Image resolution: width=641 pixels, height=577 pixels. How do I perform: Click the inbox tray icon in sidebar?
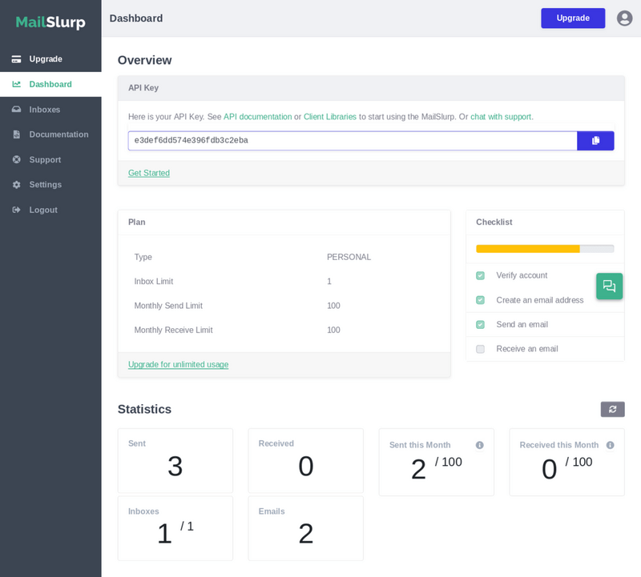pos(16,110)
